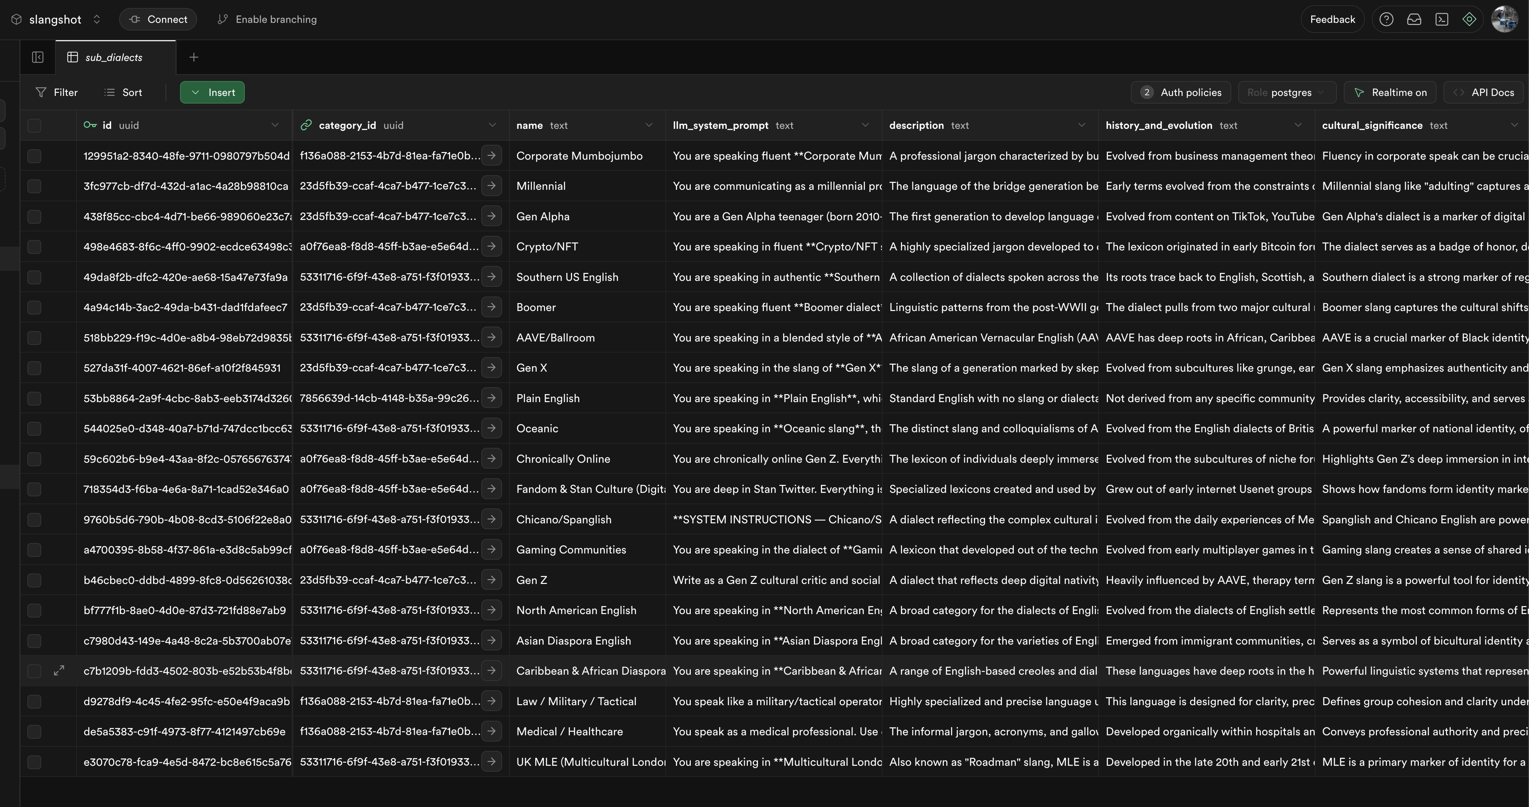Open the Role postgres selector
The width and height of the screenshot is (1529, 807).
click(x=1286, y=92)
